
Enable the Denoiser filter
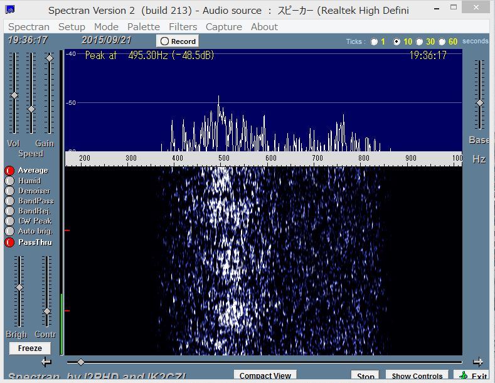click(9, 191)
